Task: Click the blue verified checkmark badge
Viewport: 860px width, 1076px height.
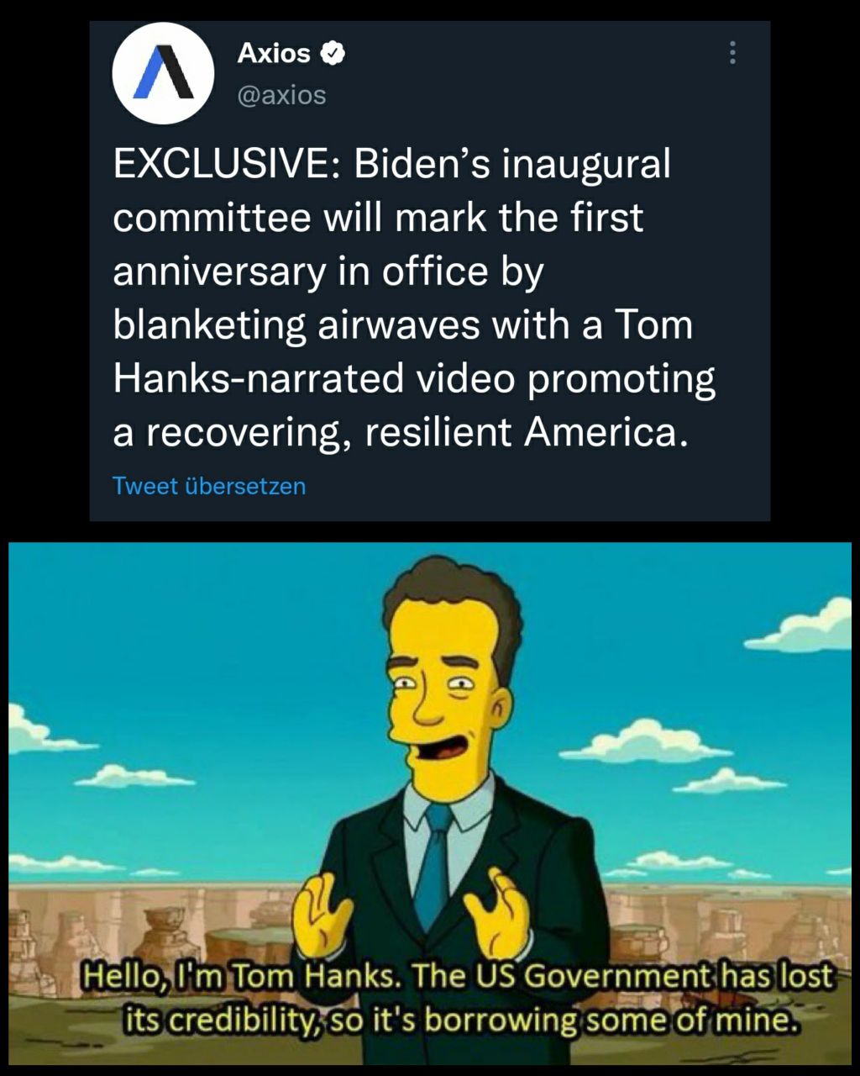Action: coord(334,53)
